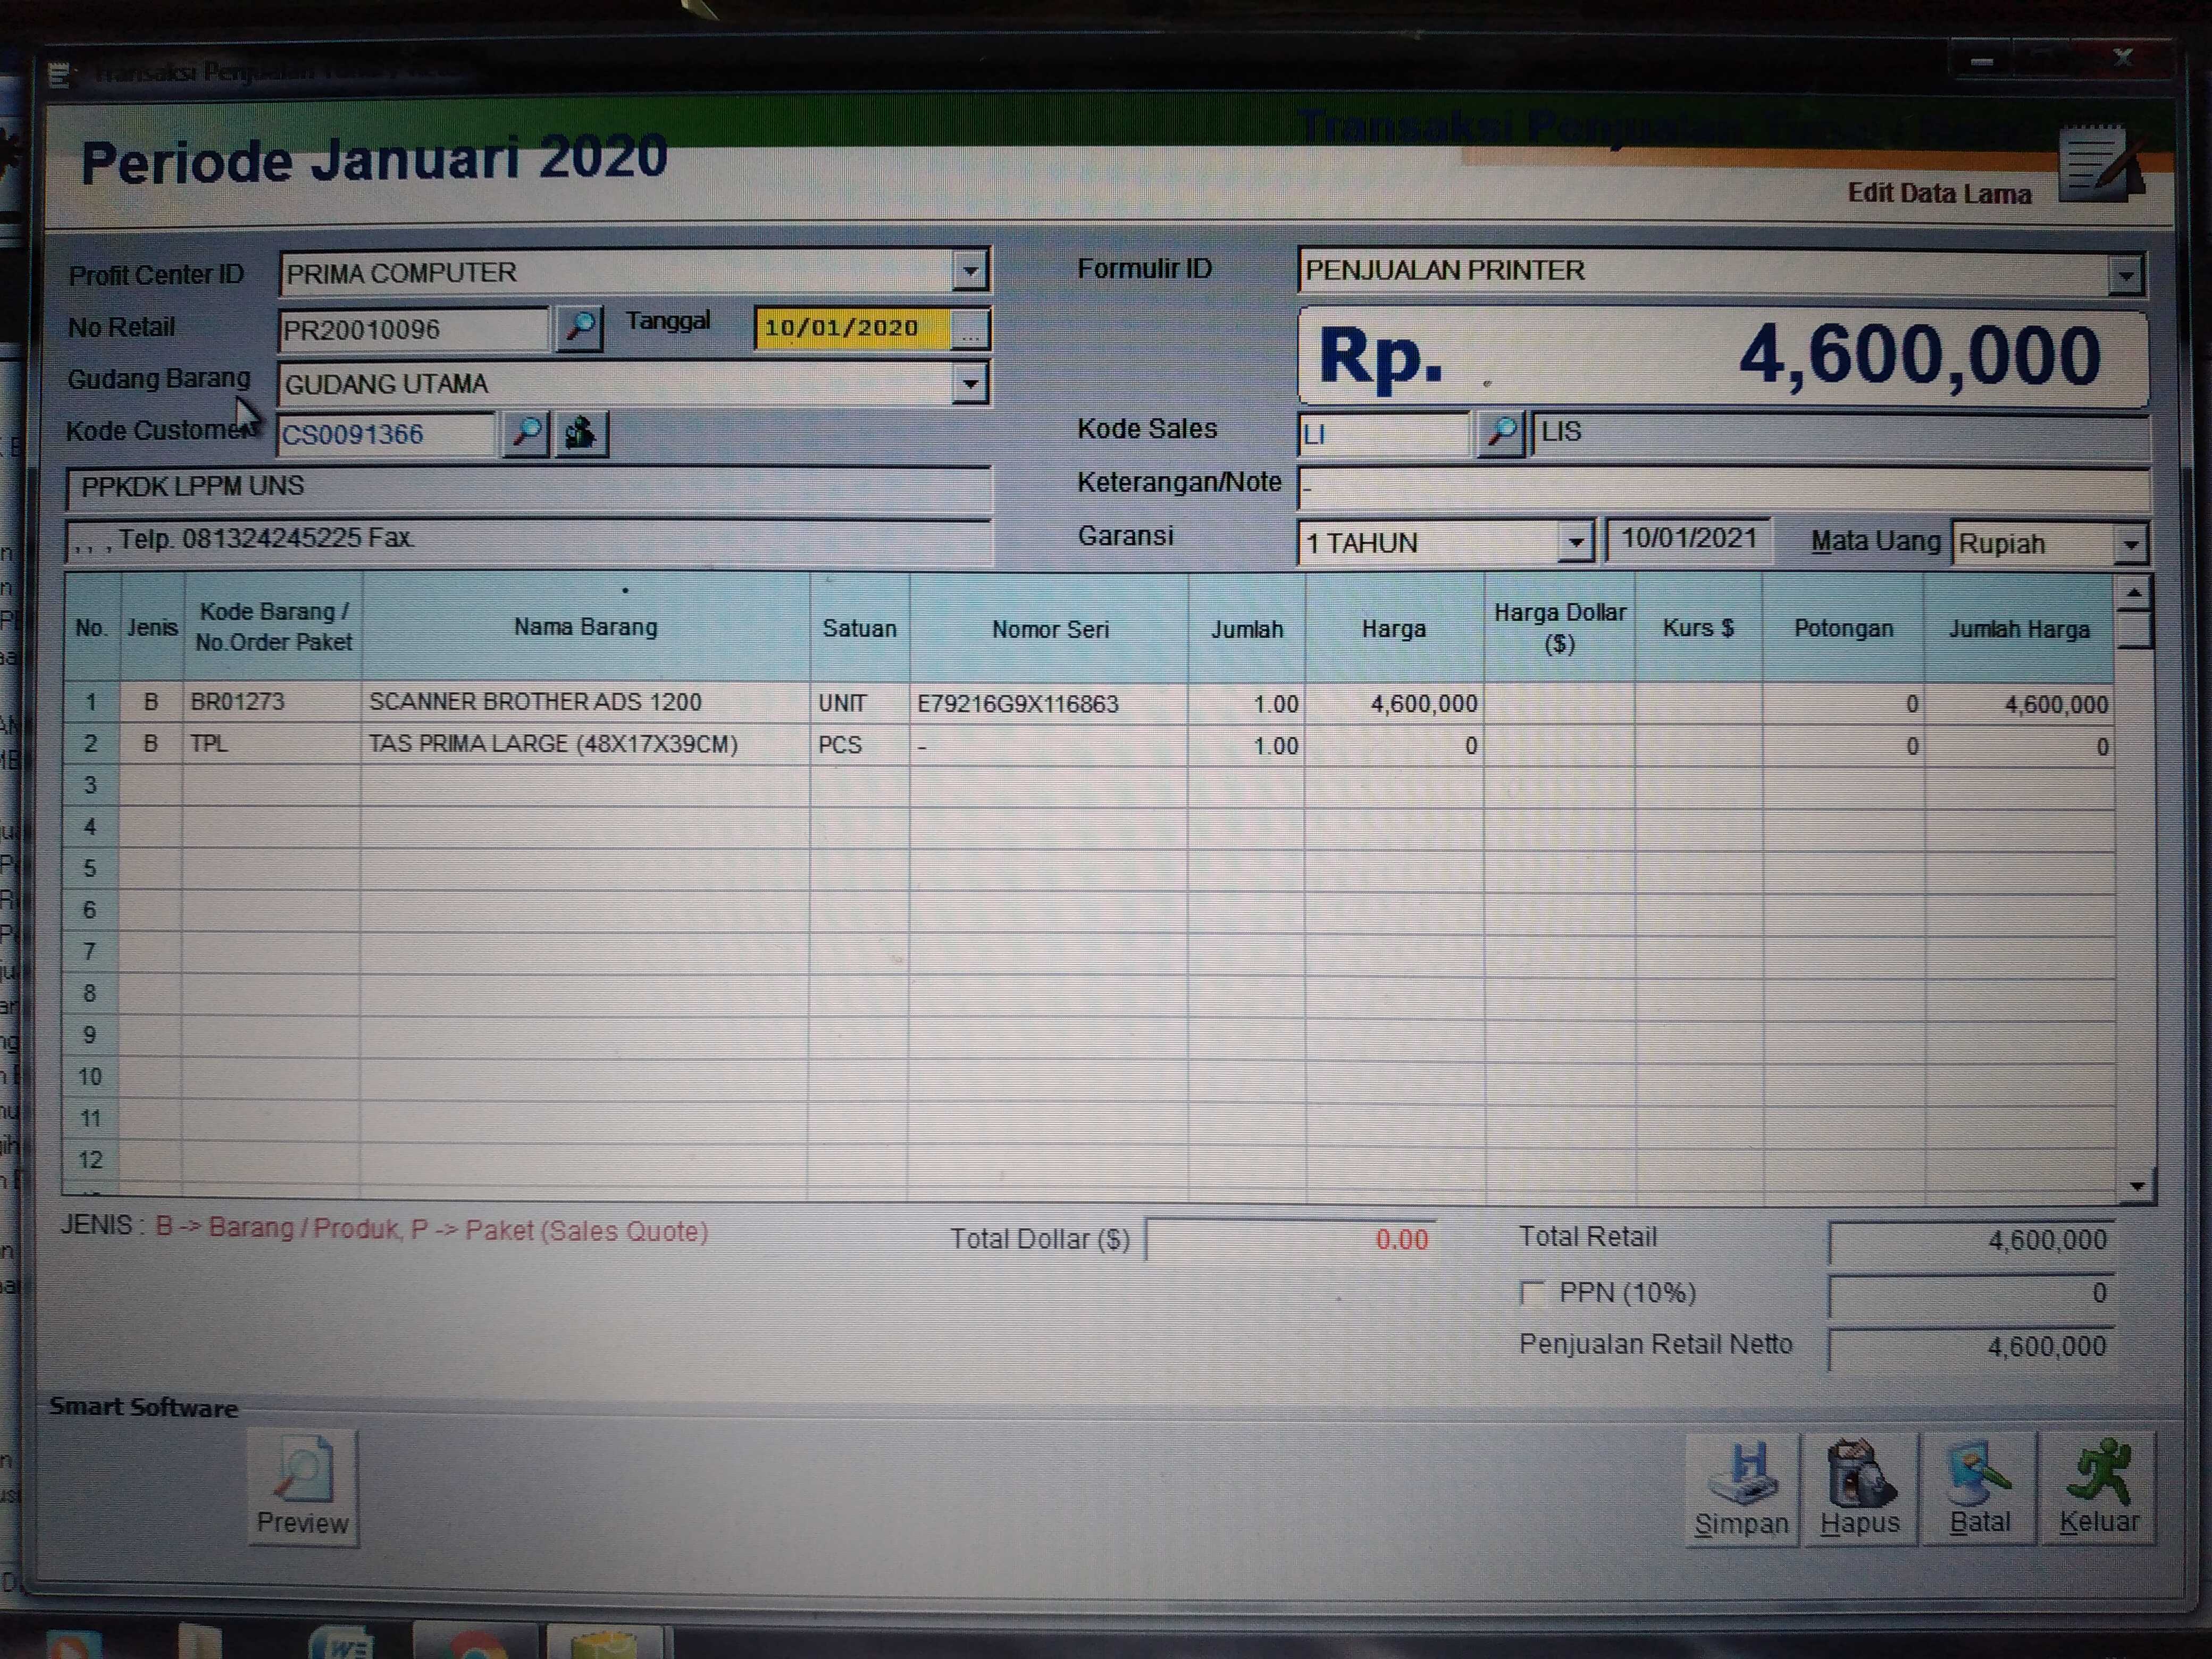
Task: Click the Tanggal date picker ellipsis button
Action: pos(969,329)
